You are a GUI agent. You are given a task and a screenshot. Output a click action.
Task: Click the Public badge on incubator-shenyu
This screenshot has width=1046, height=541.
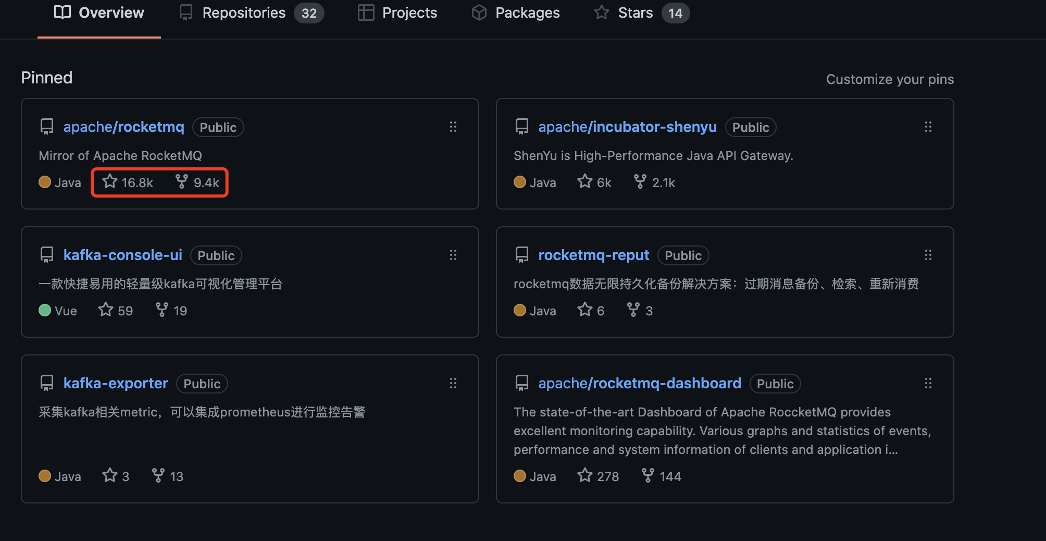pos(751,127)
